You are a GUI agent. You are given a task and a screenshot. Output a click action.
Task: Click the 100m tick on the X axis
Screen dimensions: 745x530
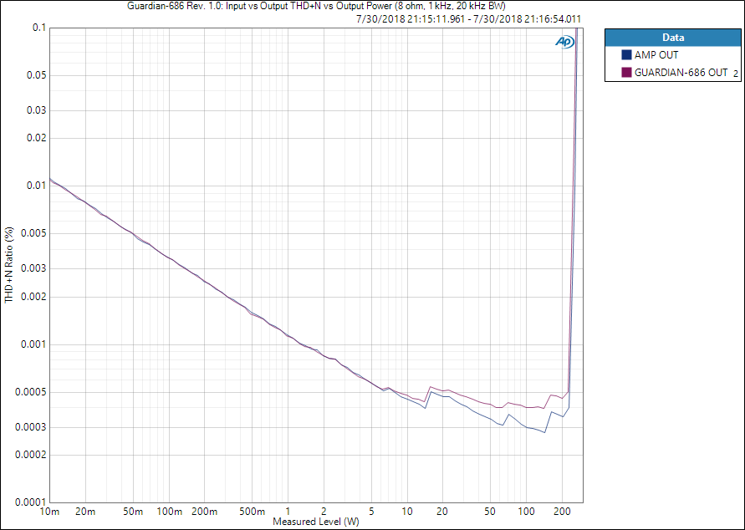coord(169,512)
